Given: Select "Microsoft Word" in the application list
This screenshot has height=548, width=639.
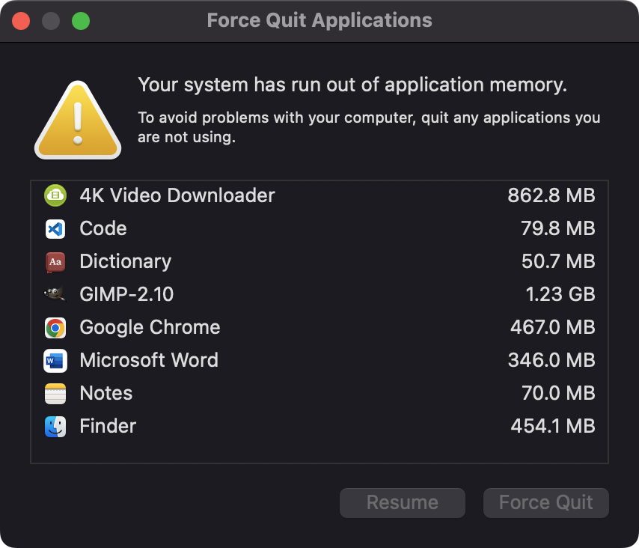Looking at the screenshot, I should pos(149,360).
